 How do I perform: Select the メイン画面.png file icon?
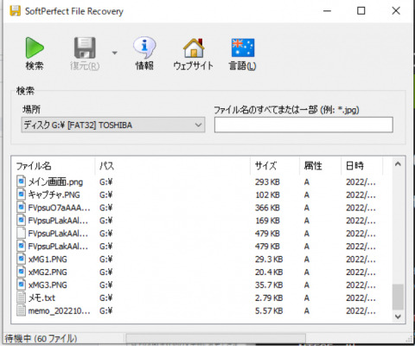(21, 182)
